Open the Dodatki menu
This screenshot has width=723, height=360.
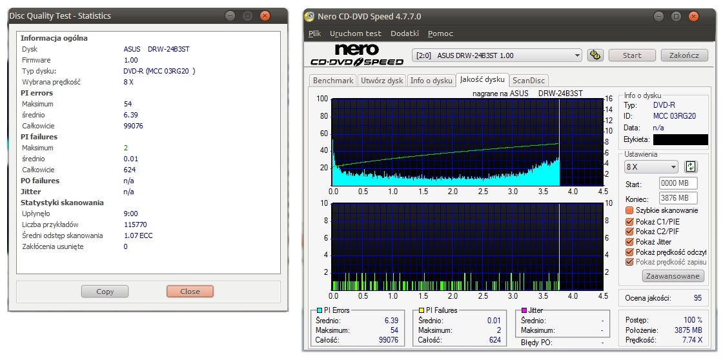404,34
